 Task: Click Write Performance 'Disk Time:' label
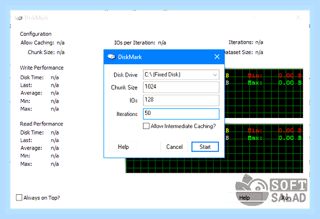click(32, 77)
